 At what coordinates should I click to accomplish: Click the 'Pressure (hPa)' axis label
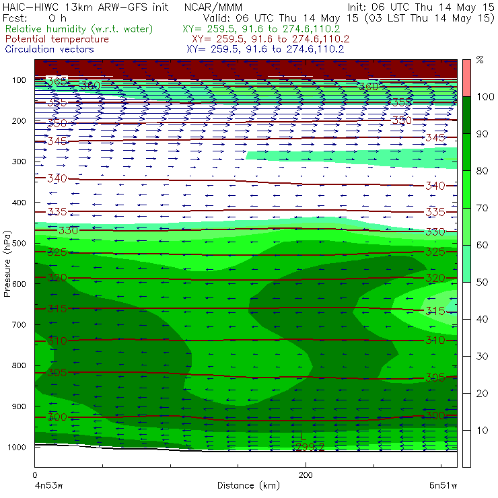(7, 263)
